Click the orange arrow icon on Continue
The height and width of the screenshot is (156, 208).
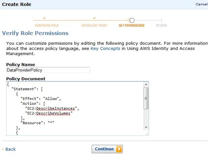119,149
